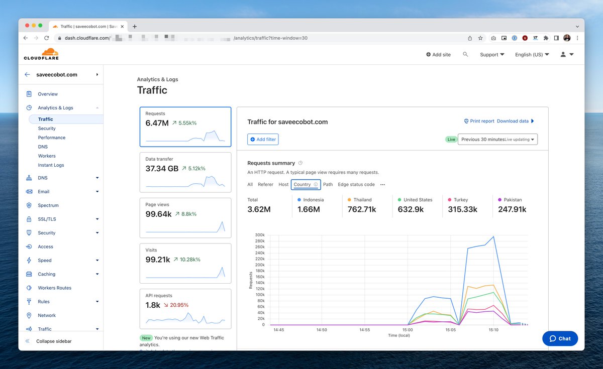Viewport: 603px width, 369px height.
Task: Select the Host tab
Action: point(283,184)
